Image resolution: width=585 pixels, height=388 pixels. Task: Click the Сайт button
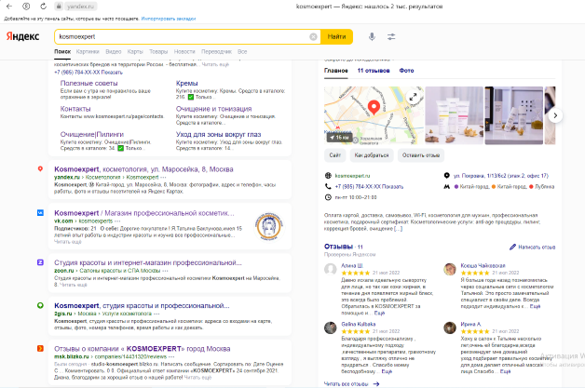pos(335,155)
